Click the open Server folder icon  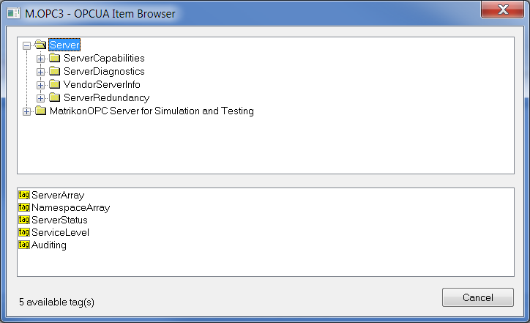click(40, 45)
